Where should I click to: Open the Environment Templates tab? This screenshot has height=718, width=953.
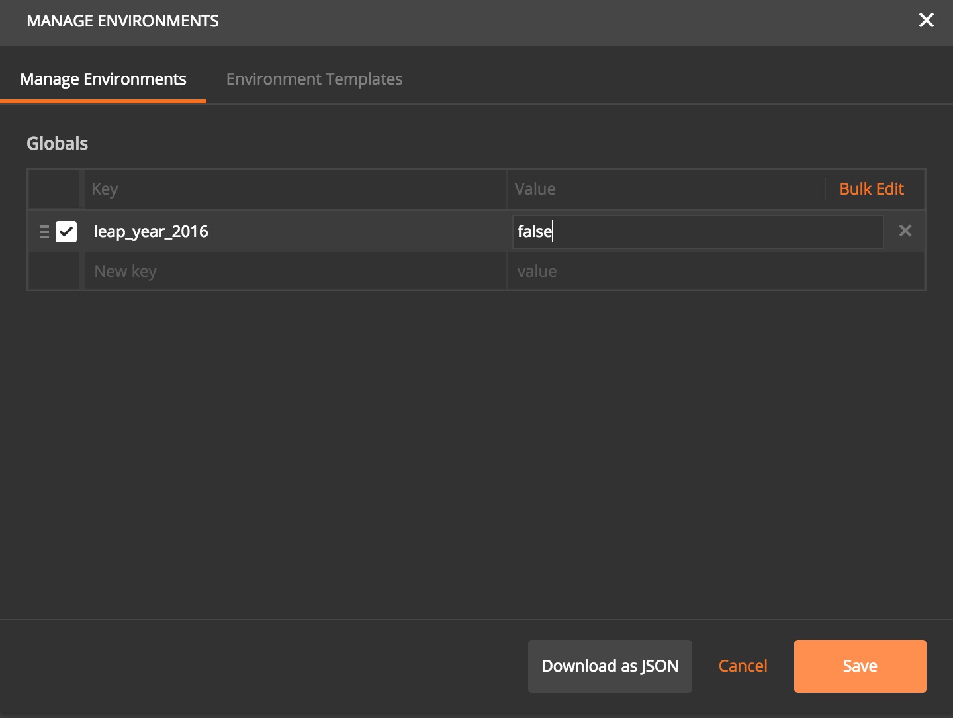(x=314, y=79)
